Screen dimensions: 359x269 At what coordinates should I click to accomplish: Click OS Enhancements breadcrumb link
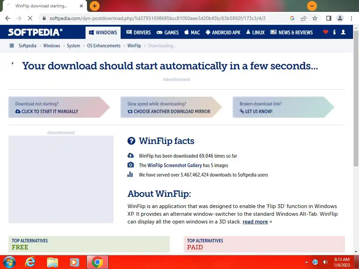pyautogui.click(x=104, y=46)
